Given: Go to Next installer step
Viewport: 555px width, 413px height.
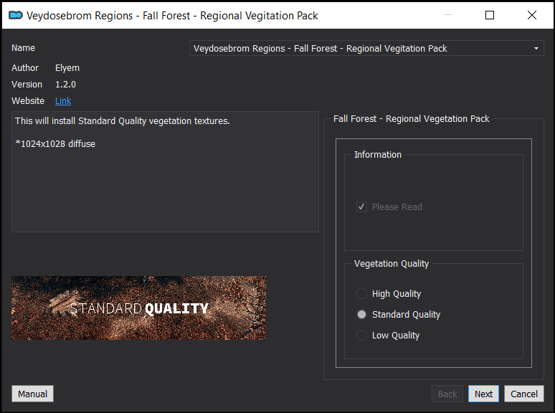Looking at the screenshot, I should click(x=483, y=394).
